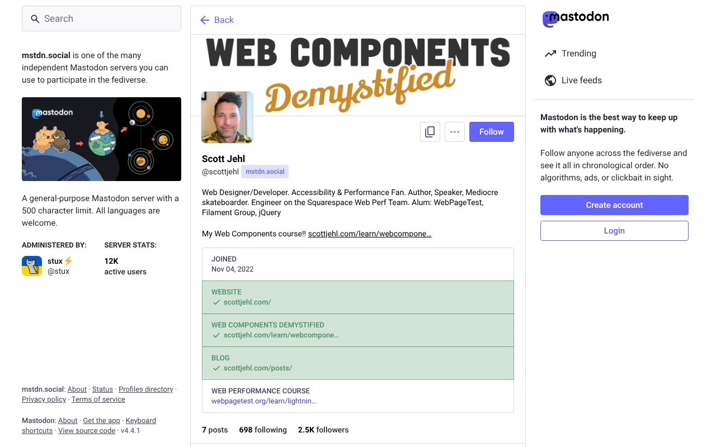Open the webpagetest.org performance course link
The height and width of the screenshot is (447, 716).
tap(263, 401)
